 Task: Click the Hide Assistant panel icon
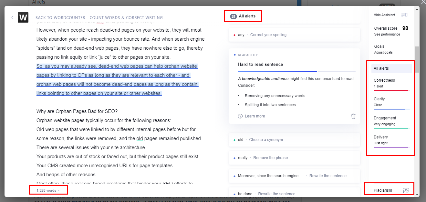tap(404, 15)
